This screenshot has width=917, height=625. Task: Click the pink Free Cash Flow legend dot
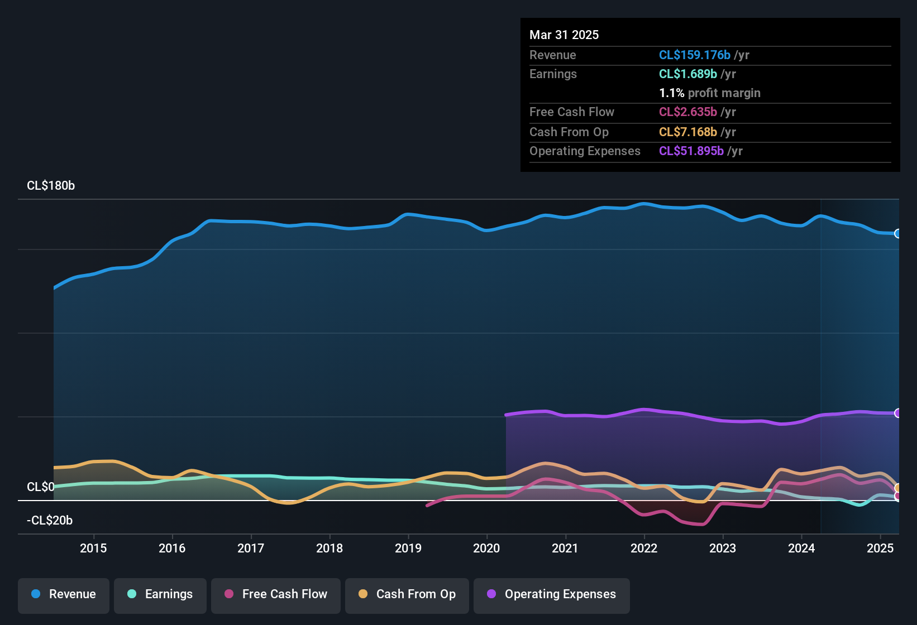click(x=228, y=594)
